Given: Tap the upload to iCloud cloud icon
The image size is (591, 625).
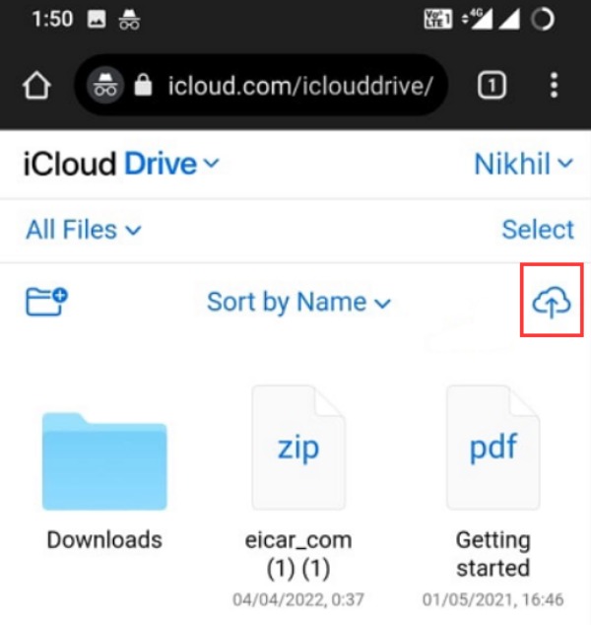Looking at the screenshot, I should pyautogui.click(x=552, y=303).
